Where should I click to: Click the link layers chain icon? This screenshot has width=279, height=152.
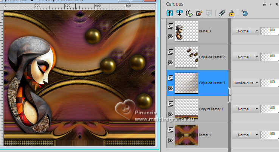click(222, 13)
